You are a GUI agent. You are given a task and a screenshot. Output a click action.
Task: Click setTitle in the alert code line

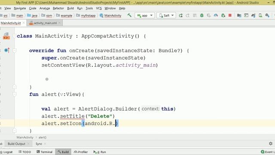(x=72, y=116)
